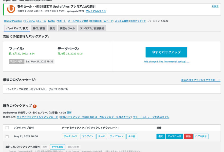Image resolution: width=224 pixels, height=152 pixels.
Task: Download the テーマ backup data
Action: point(102,137)
